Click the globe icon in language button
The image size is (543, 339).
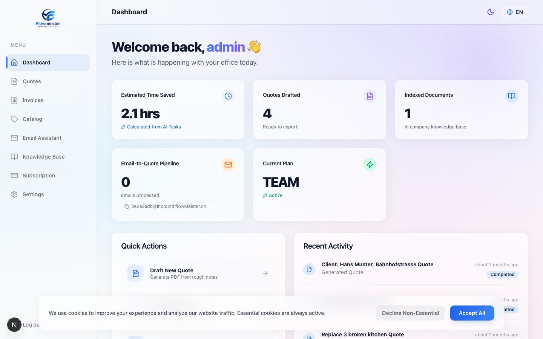(x=510, y=12)
